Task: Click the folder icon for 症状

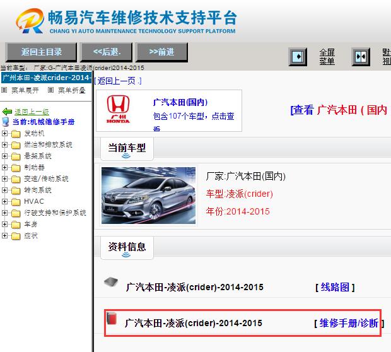Action: 16,236
